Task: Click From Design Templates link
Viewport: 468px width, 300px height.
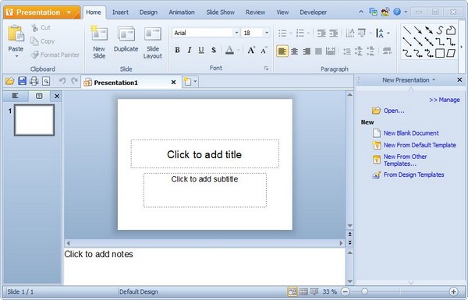Action: tap(413, 175)
